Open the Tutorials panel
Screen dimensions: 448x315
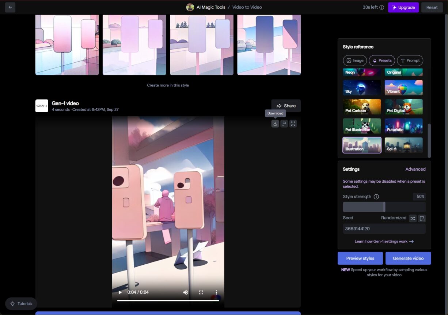tap(21, 304)
